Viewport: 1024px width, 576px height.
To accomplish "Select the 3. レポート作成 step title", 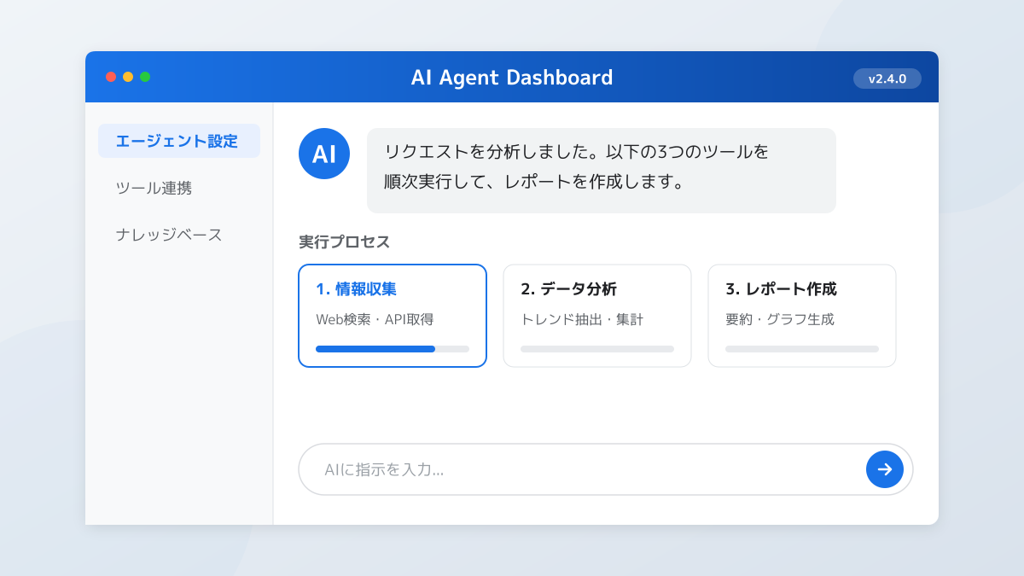I will (x=781, y=289).
